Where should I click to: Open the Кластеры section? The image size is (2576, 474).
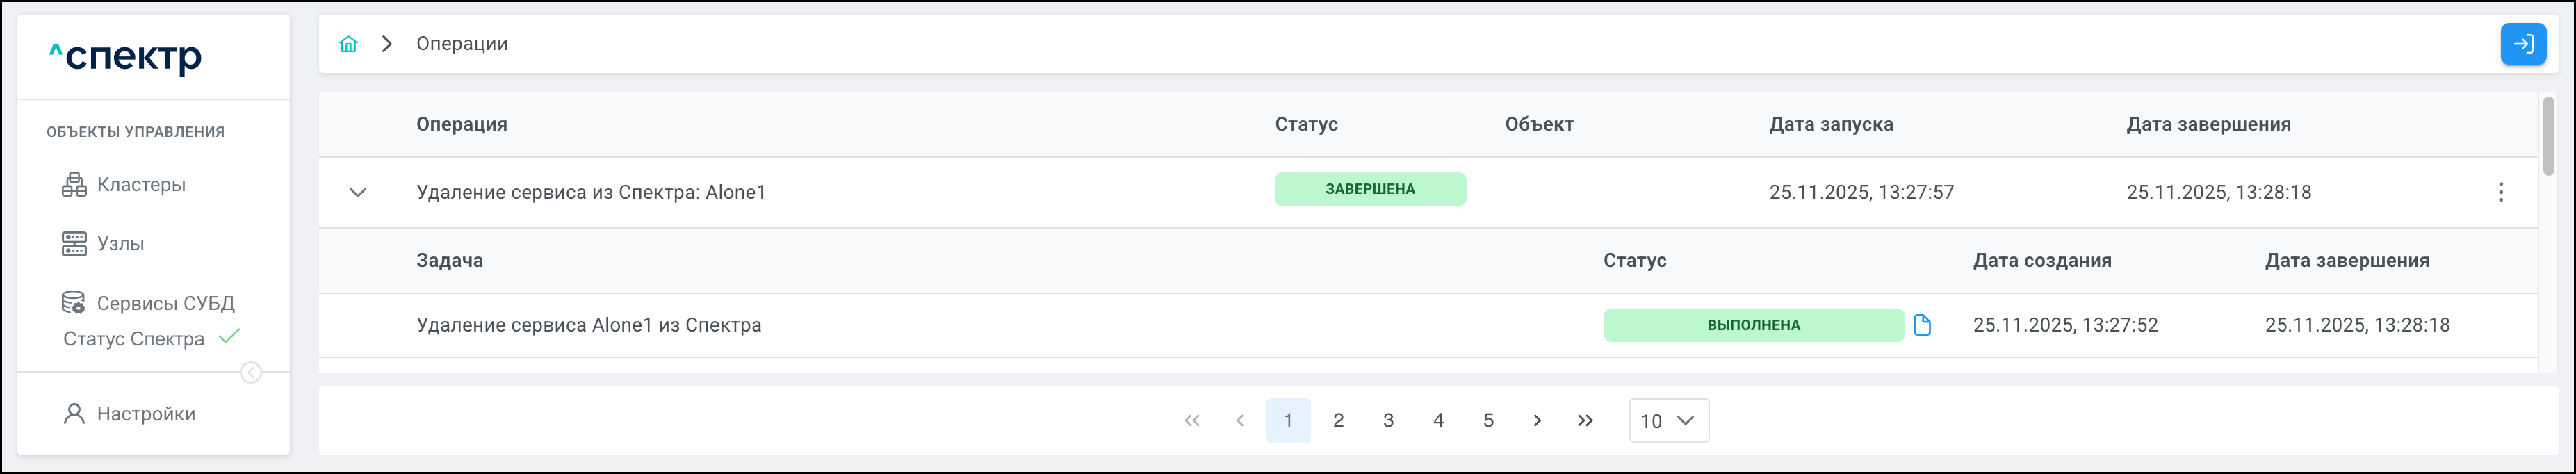coord(140,185)
